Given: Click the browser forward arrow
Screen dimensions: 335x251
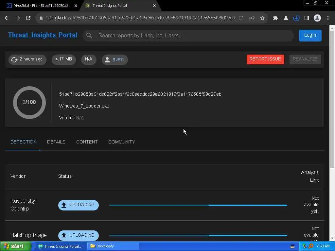Looking at the screenshot, I should pyautogui.click(x=18, y=18).
